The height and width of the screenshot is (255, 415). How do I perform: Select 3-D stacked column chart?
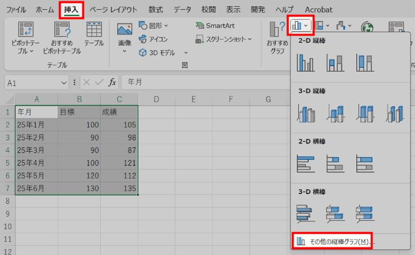point(335,113)
